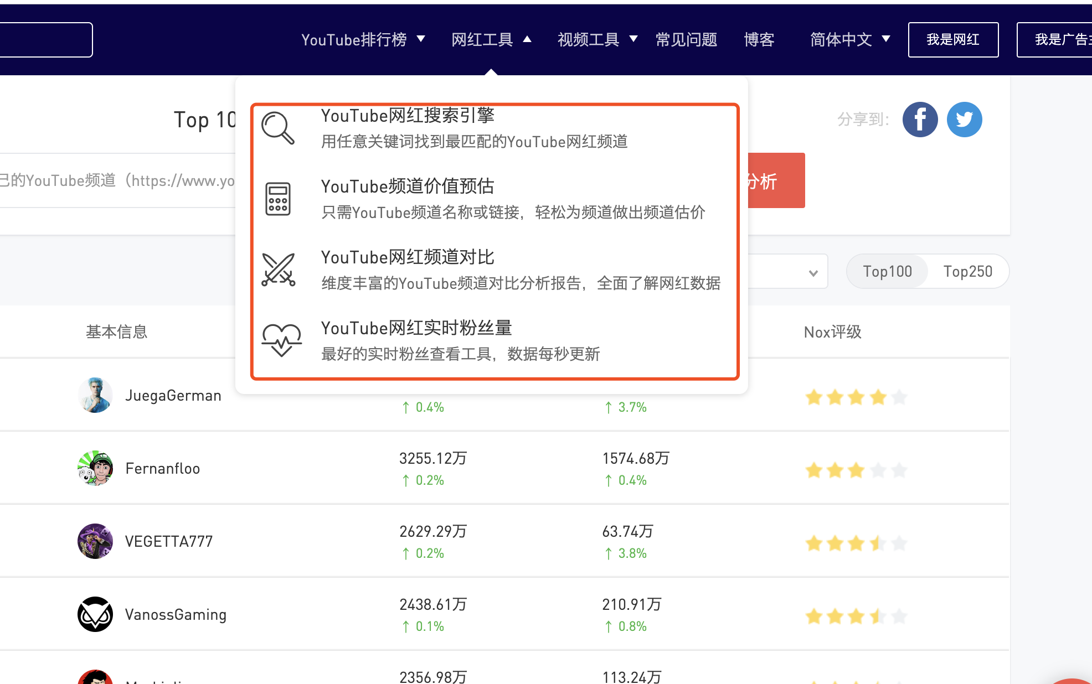Image resolution: width=1092 pixels, height=684 pixels.
Task: Click the 我是网红 button
Action: click(x=953, y=40)
